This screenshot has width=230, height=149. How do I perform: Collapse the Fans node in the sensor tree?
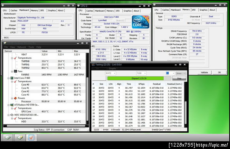[12, 71]
